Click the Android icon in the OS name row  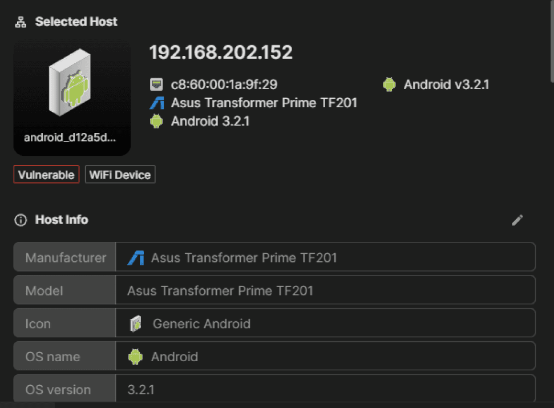pos(135,357)
